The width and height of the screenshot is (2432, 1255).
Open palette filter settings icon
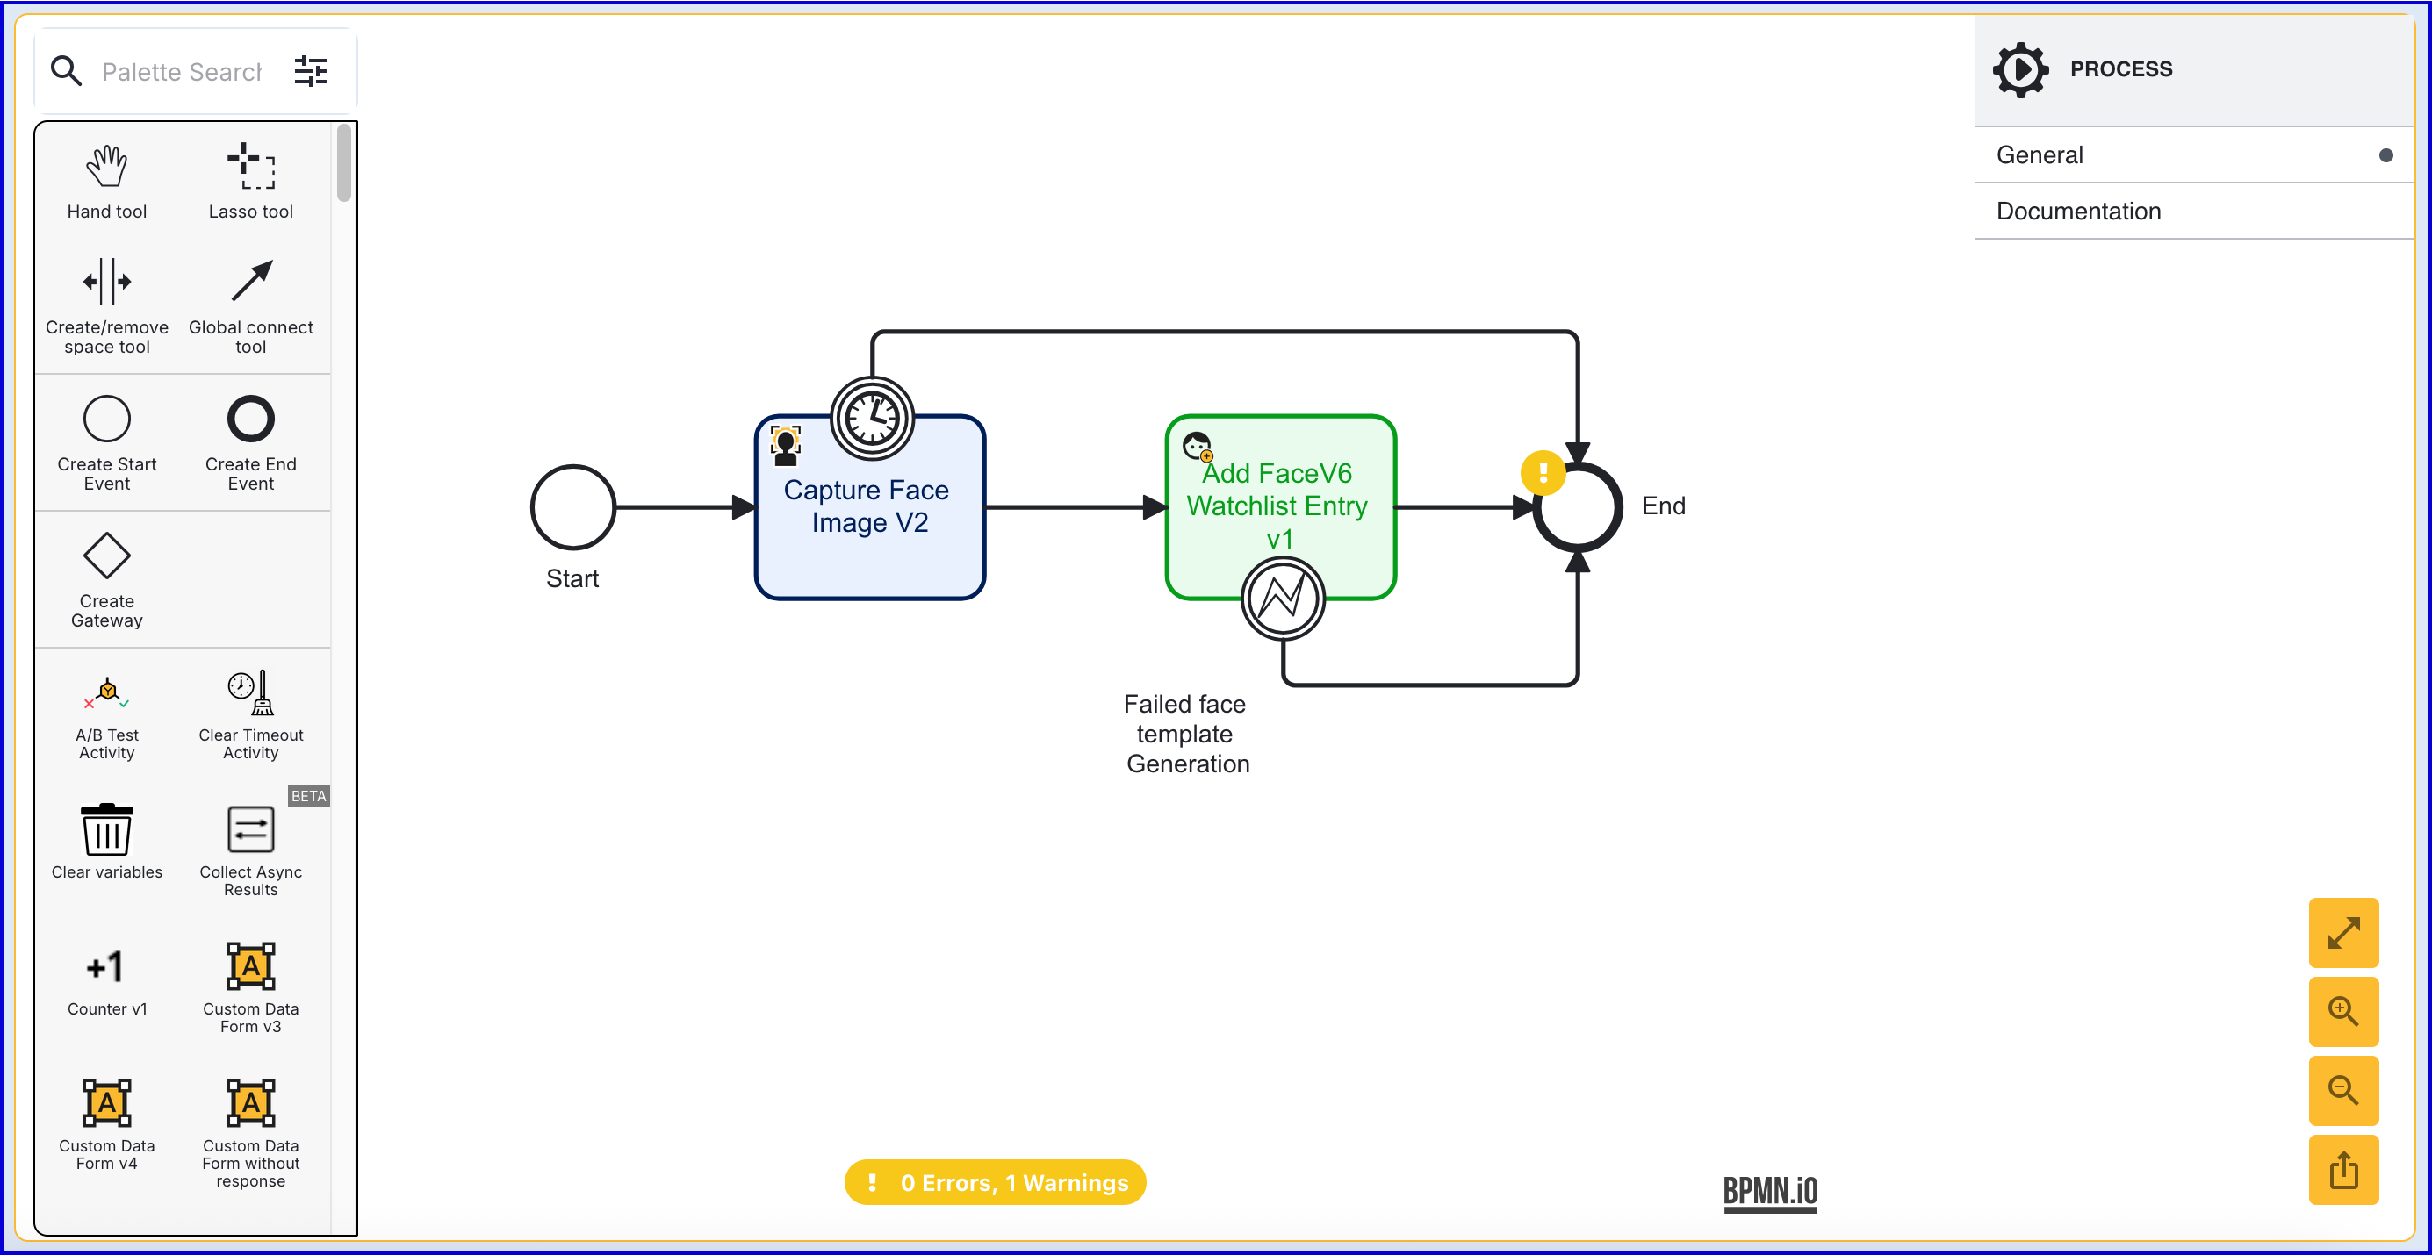[311, 72]
